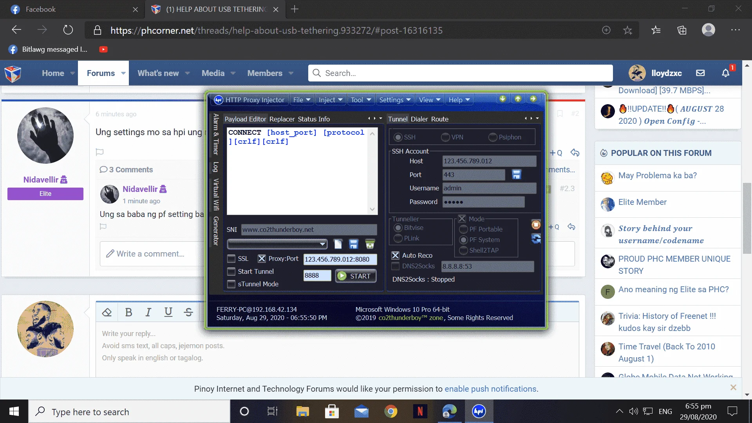This screenshot has width=752, height=423.
Task: Open 'Ano meaning ng Elite sa PHC?' thread
Action: pos(674,289)
